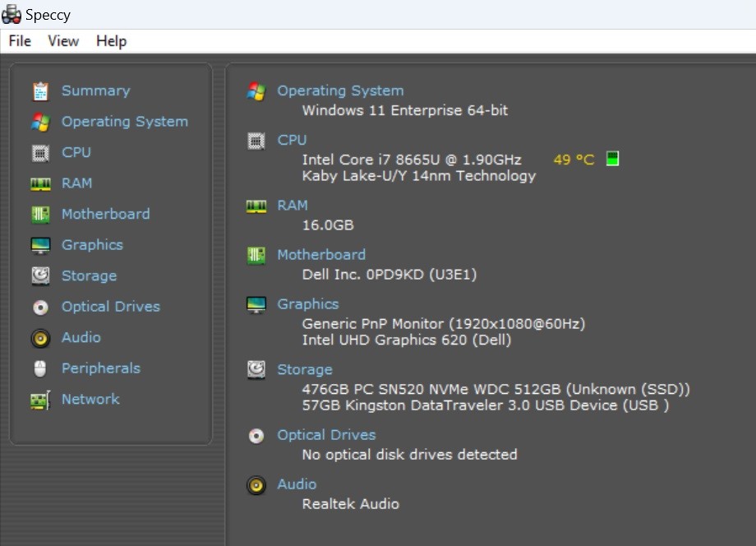
Task: Open Motherboard section in sidebar
Action: pyautogui.click(x=105, y=214)
